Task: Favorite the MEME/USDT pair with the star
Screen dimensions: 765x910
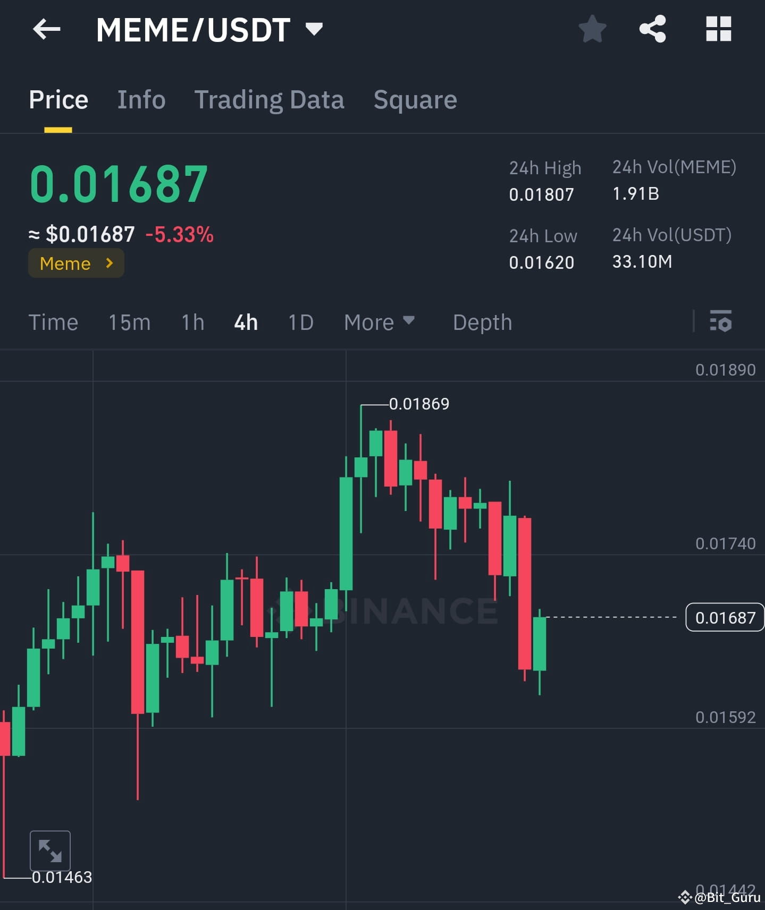Action: pos(592,29)
